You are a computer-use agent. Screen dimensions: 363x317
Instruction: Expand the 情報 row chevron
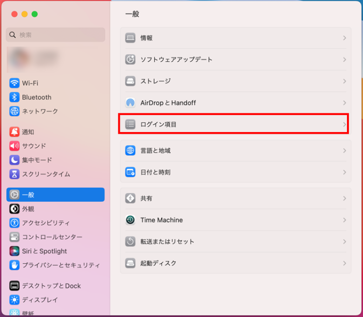[344, 38]
